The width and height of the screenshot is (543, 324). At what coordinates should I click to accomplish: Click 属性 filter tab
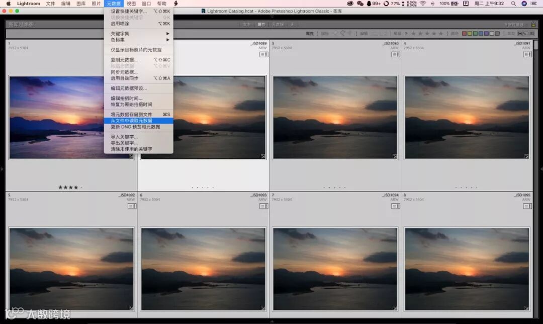click(261, 25)
